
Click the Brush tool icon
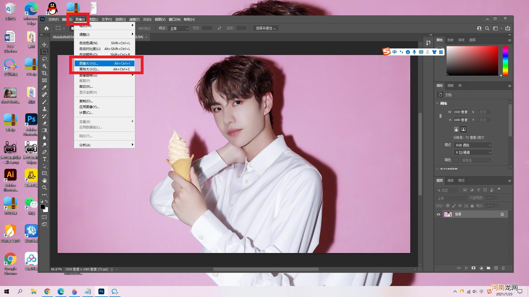pyautogui.click(x=45, y=101)
